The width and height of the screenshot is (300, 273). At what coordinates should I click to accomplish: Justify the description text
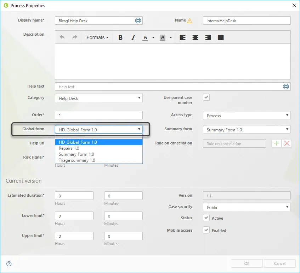(x=221, y=37)
